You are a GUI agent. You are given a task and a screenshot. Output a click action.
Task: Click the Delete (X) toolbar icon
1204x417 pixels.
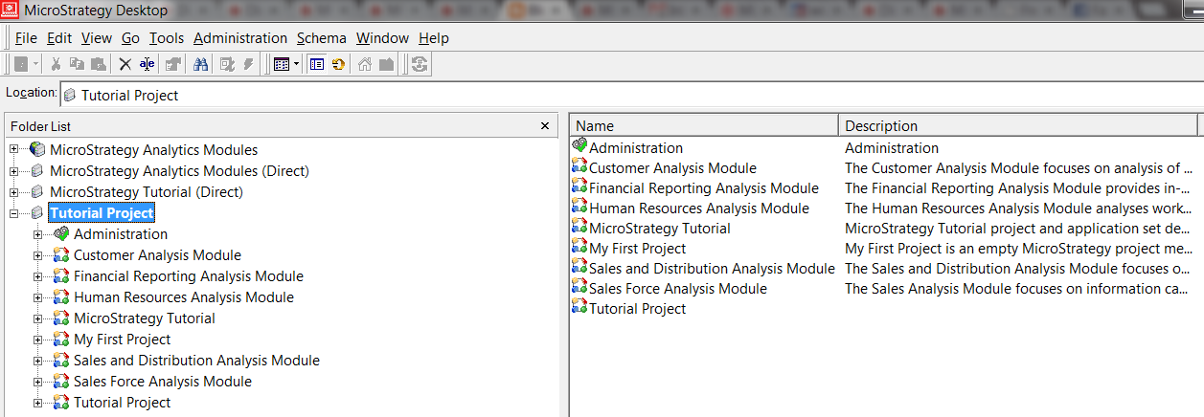(x=125, y=65)
